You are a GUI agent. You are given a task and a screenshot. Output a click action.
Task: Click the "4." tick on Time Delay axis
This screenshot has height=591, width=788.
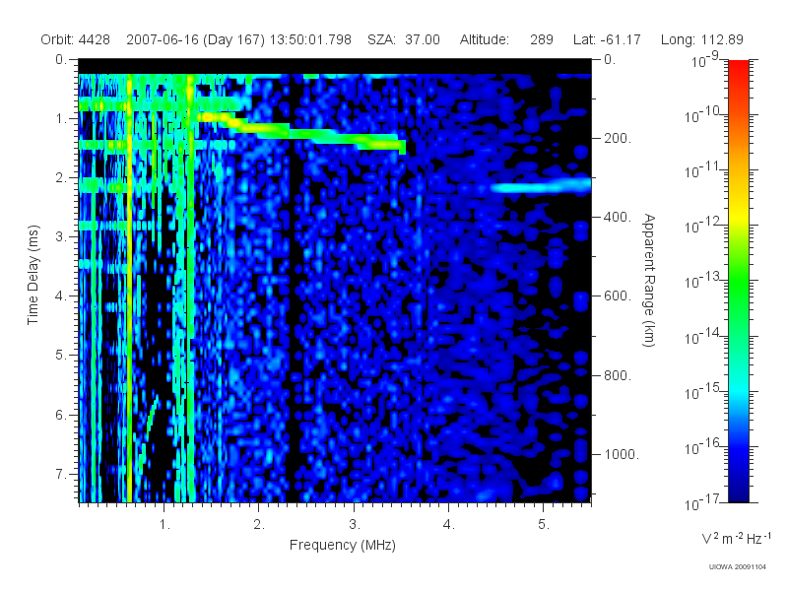(x=61, y=296)
